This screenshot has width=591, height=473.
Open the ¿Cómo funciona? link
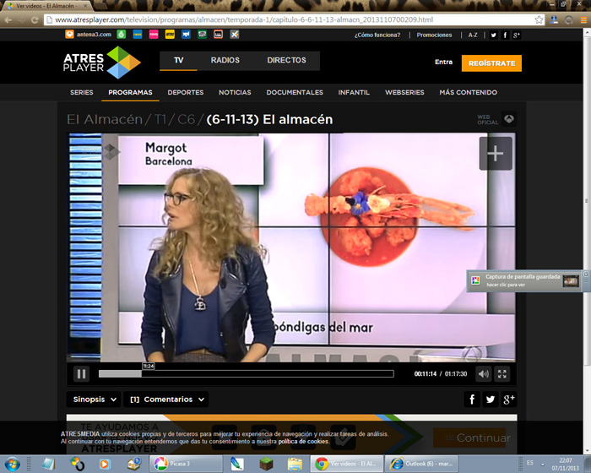(377, 35)
